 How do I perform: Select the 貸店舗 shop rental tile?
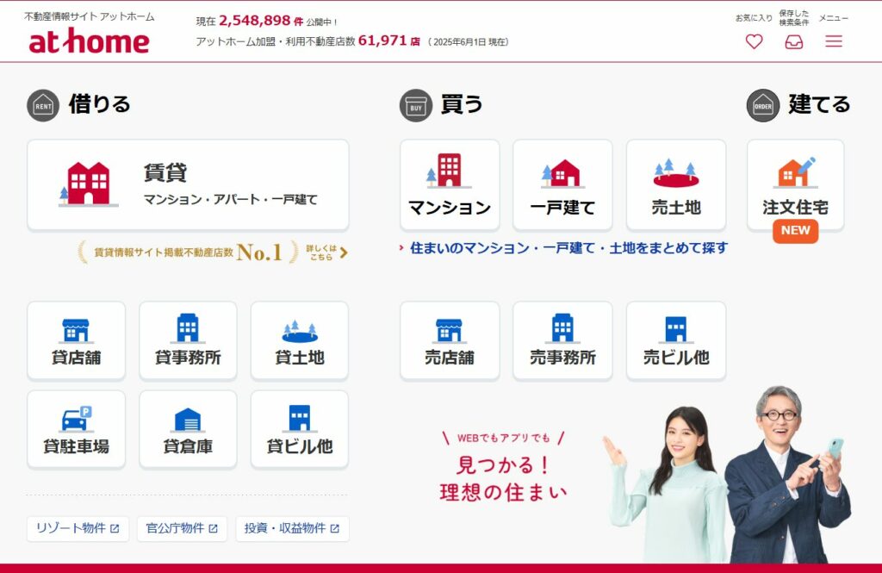pos(76,340)
